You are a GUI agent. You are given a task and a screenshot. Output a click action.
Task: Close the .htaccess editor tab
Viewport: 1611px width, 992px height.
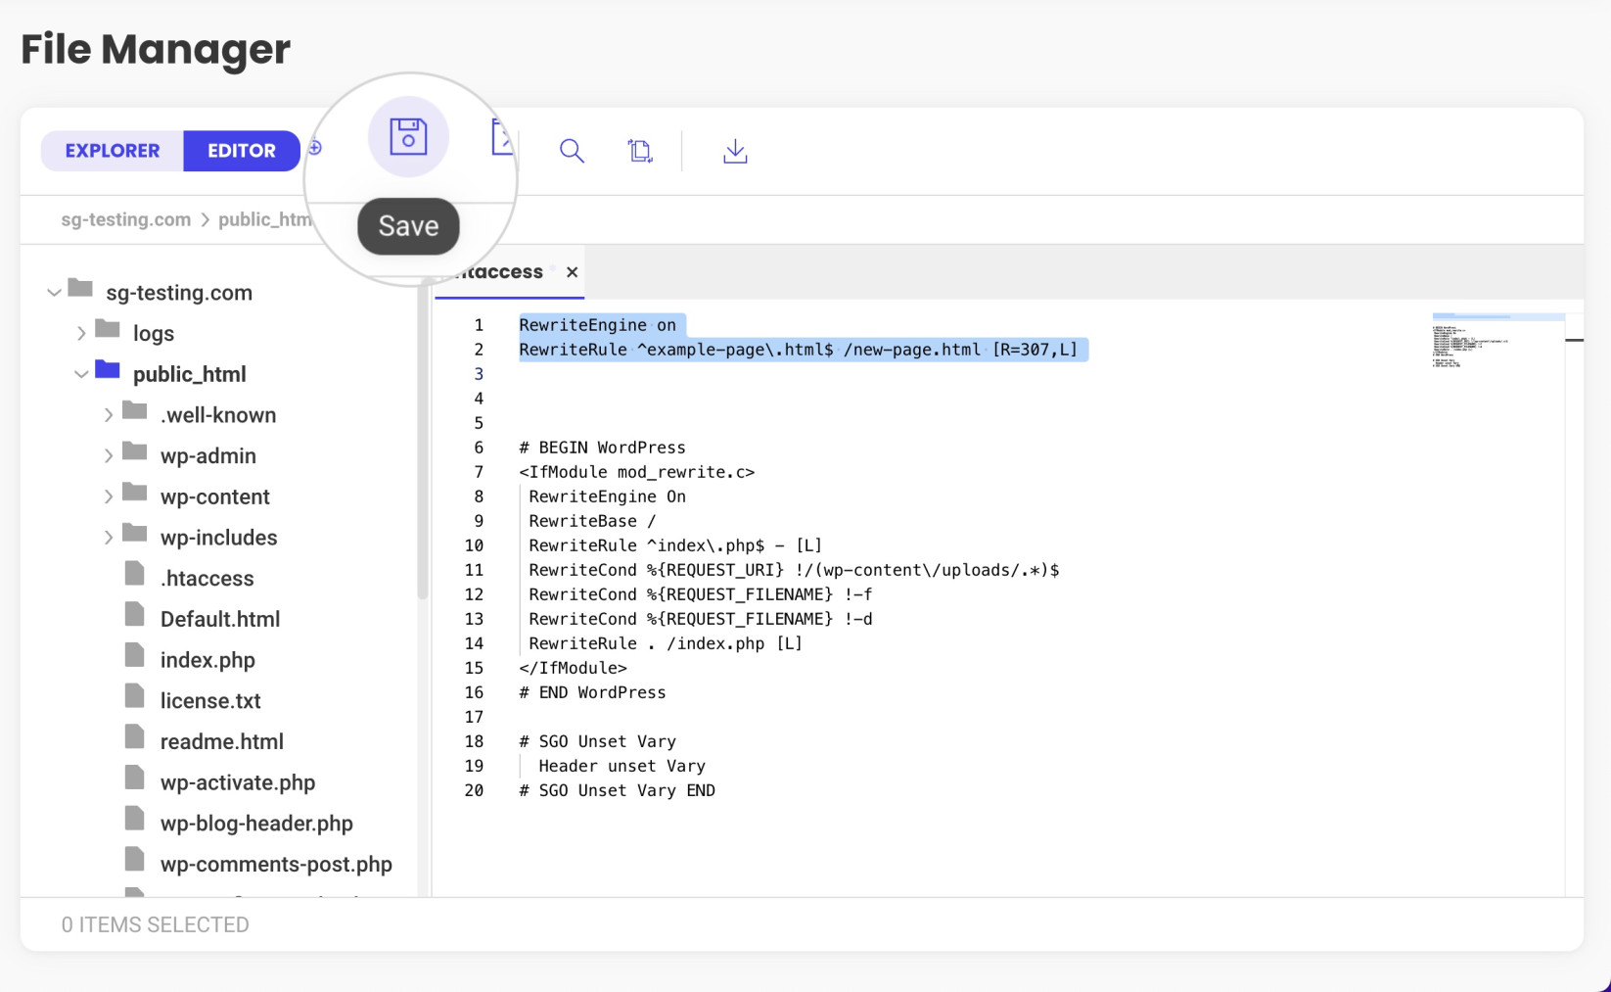point(573,272)
